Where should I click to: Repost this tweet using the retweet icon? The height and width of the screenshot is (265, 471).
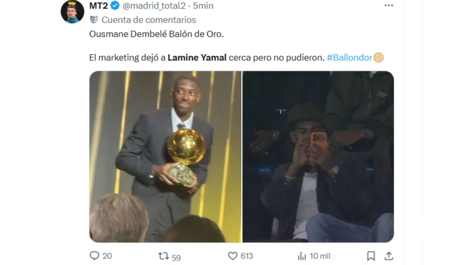(164, 256)
